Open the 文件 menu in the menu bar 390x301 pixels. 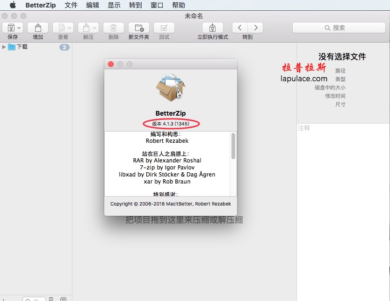(x=71, y=5)
